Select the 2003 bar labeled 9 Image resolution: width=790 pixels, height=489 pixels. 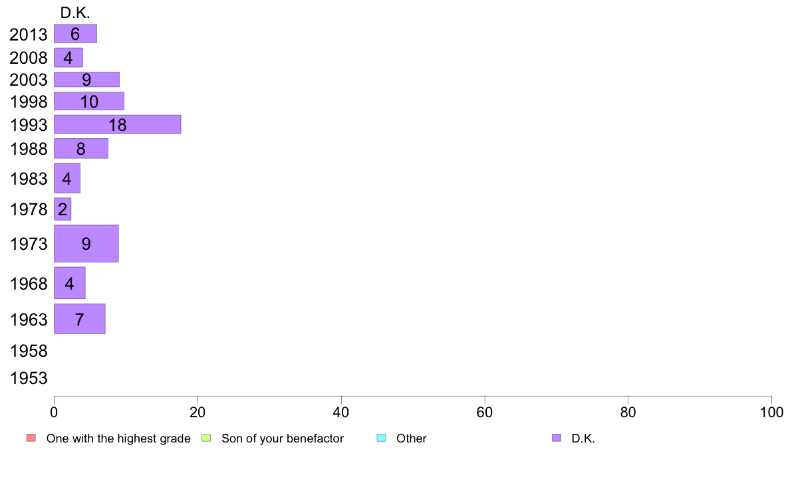(x=86, y=80)
